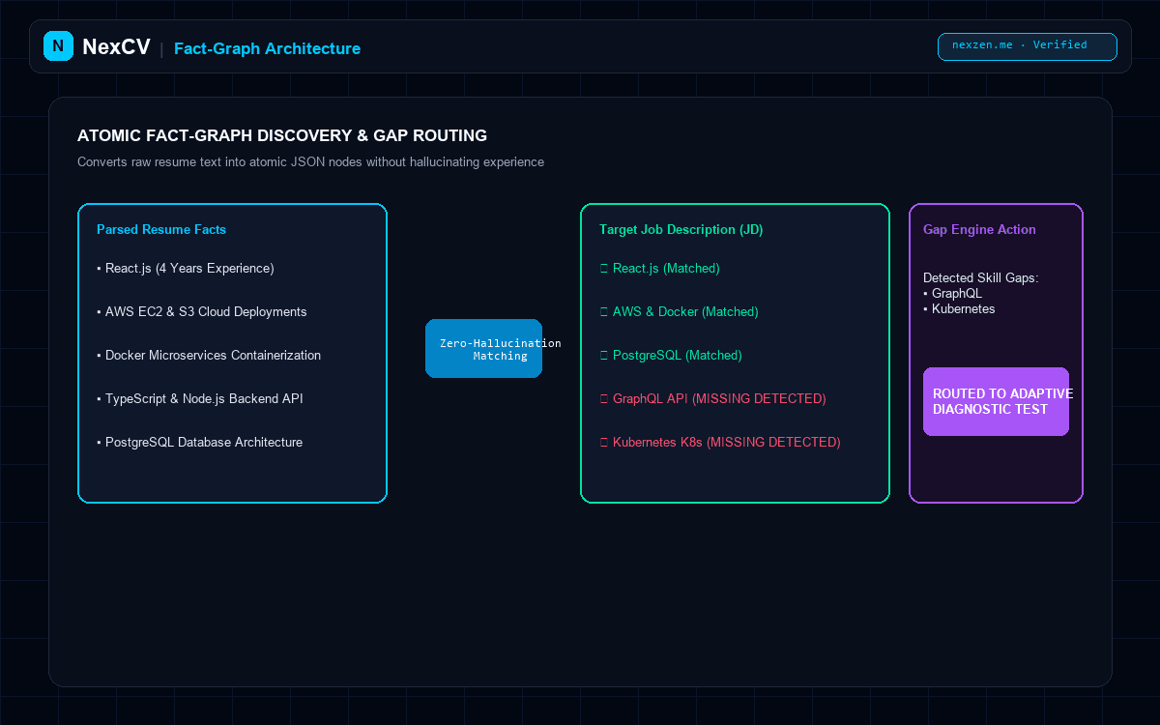Click the red icon beside Kubernetes K8s

click(604, 443)
